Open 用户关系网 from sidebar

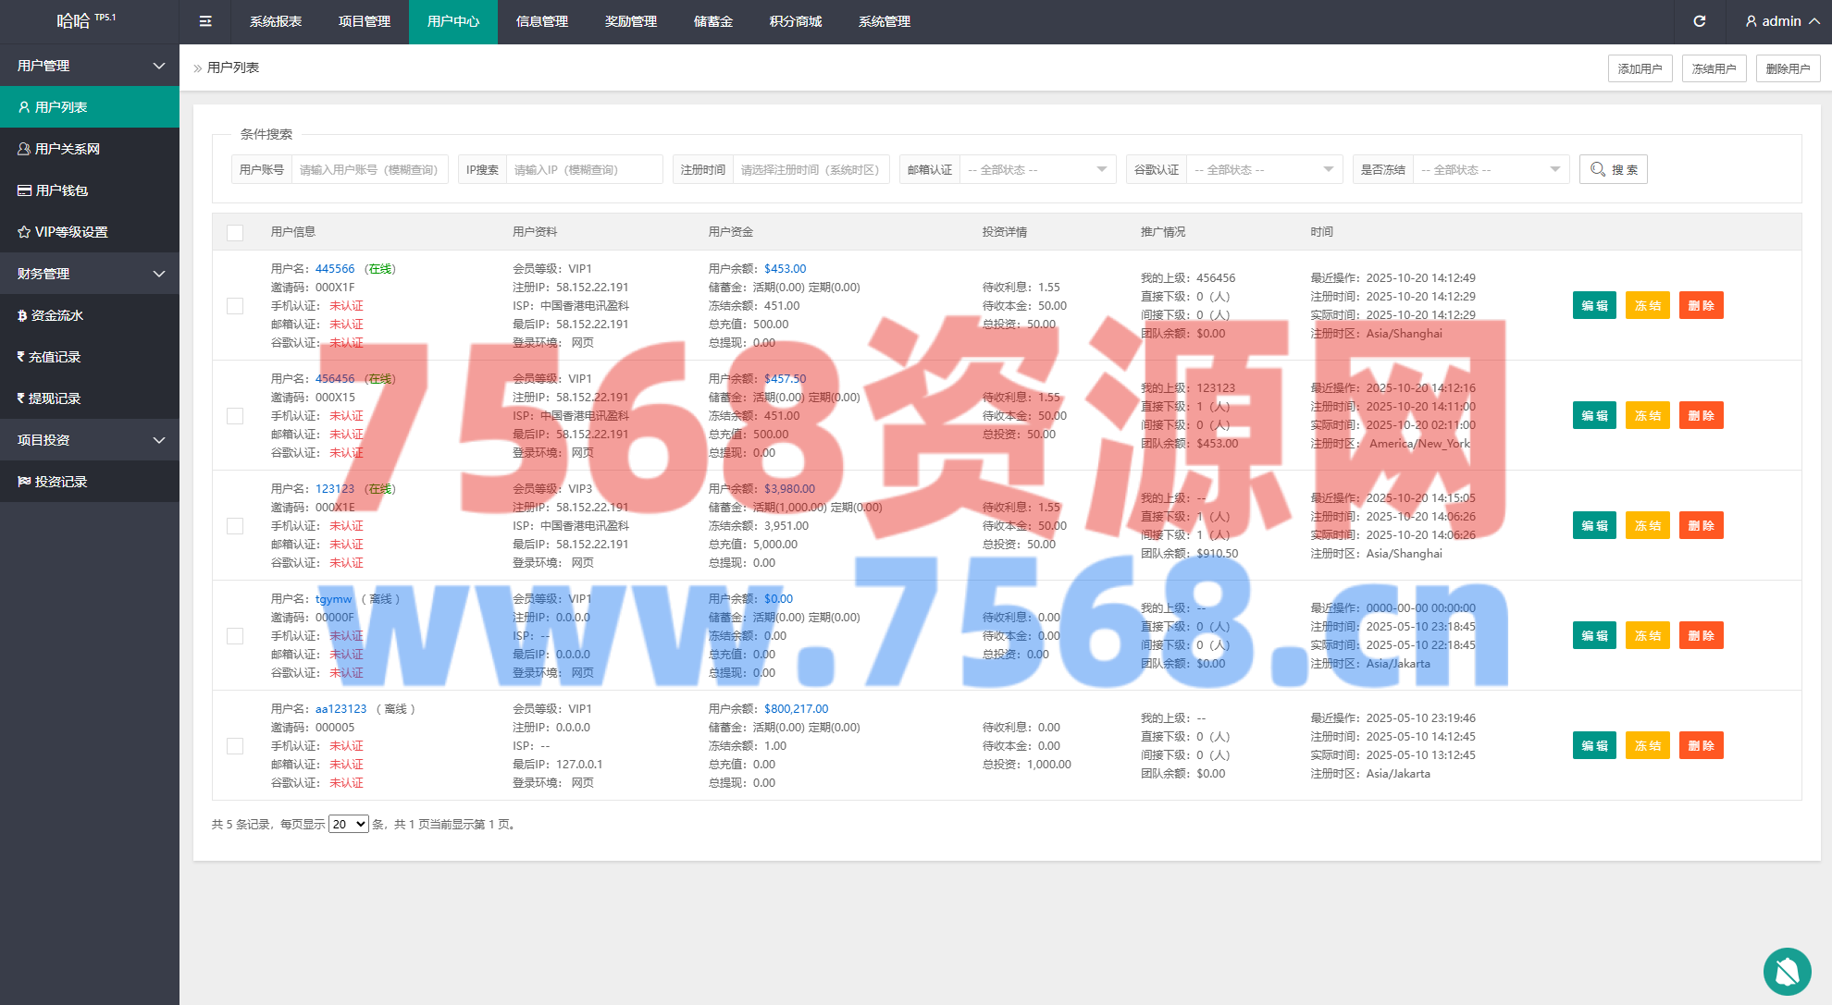coord(67,149)
